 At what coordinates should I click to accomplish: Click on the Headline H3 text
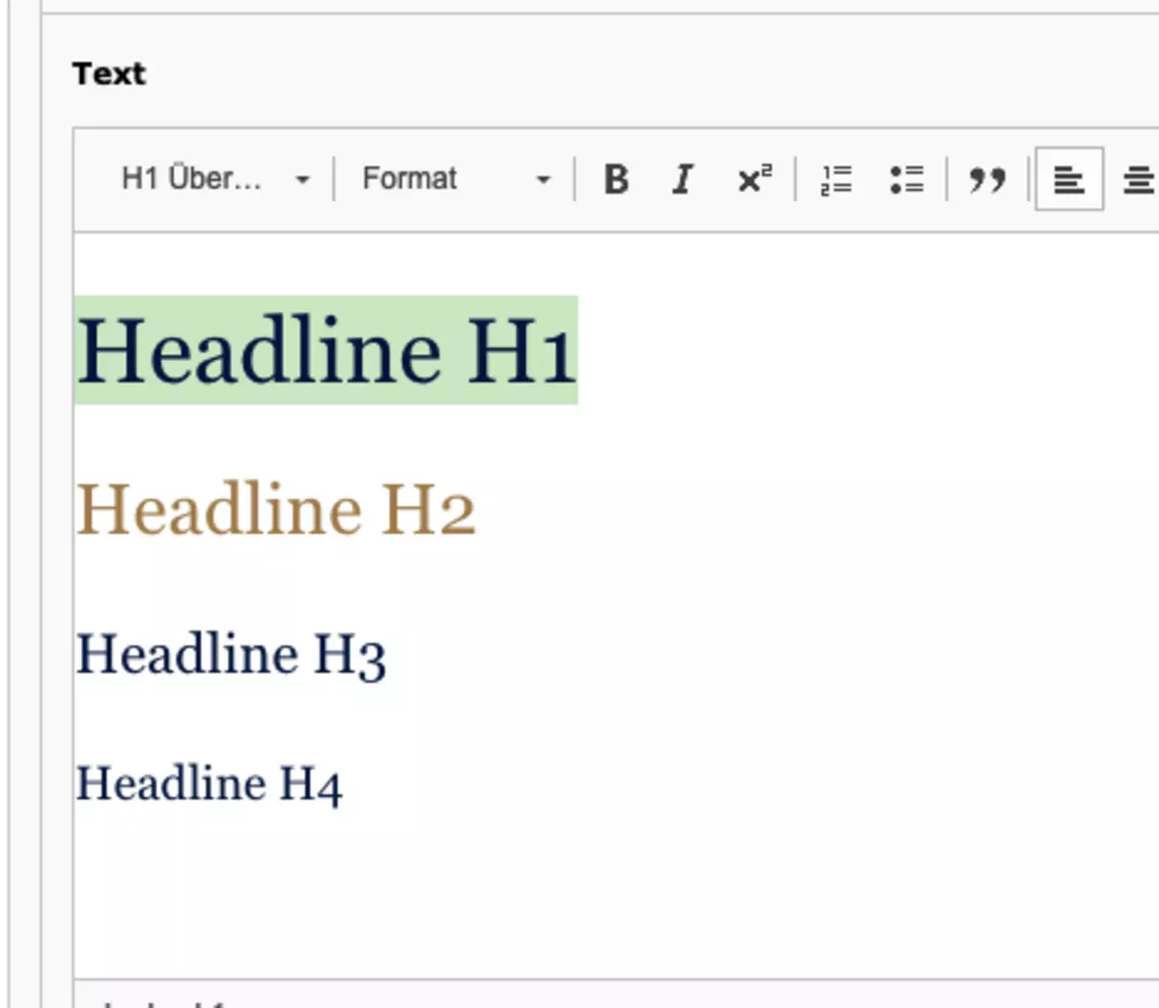(x=232, y=656)
